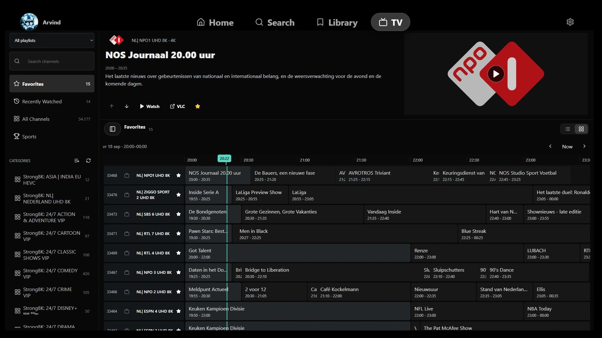Screen dimensions: 602x338
Task: Open Sports section in sidebar
Action: click(x=52, y=136)
